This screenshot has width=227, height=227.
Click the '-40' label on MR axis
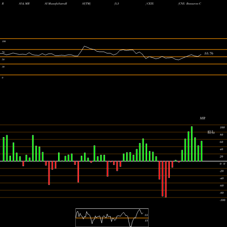click(222, 178)
